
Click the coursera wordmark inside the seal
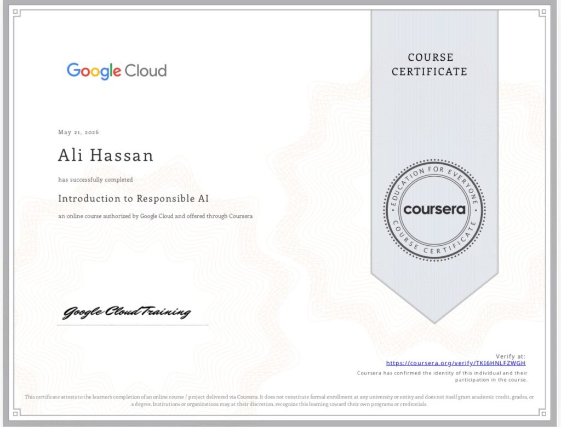pyautogui.click(x=434, y=210)
